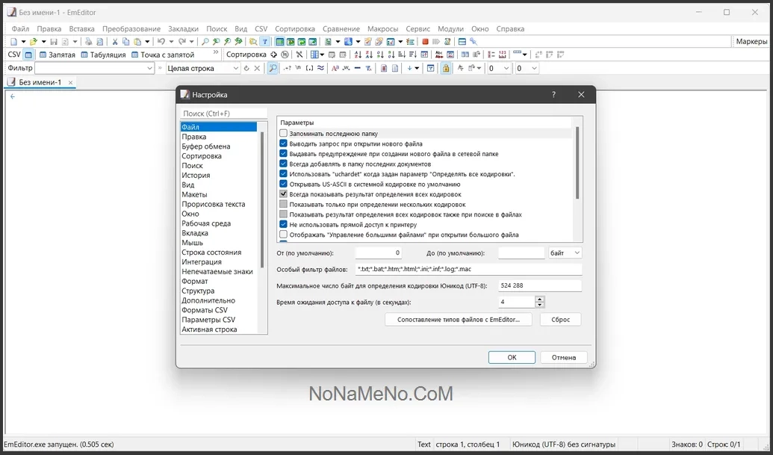Click the Undo arrow icon

click(161, 42)
